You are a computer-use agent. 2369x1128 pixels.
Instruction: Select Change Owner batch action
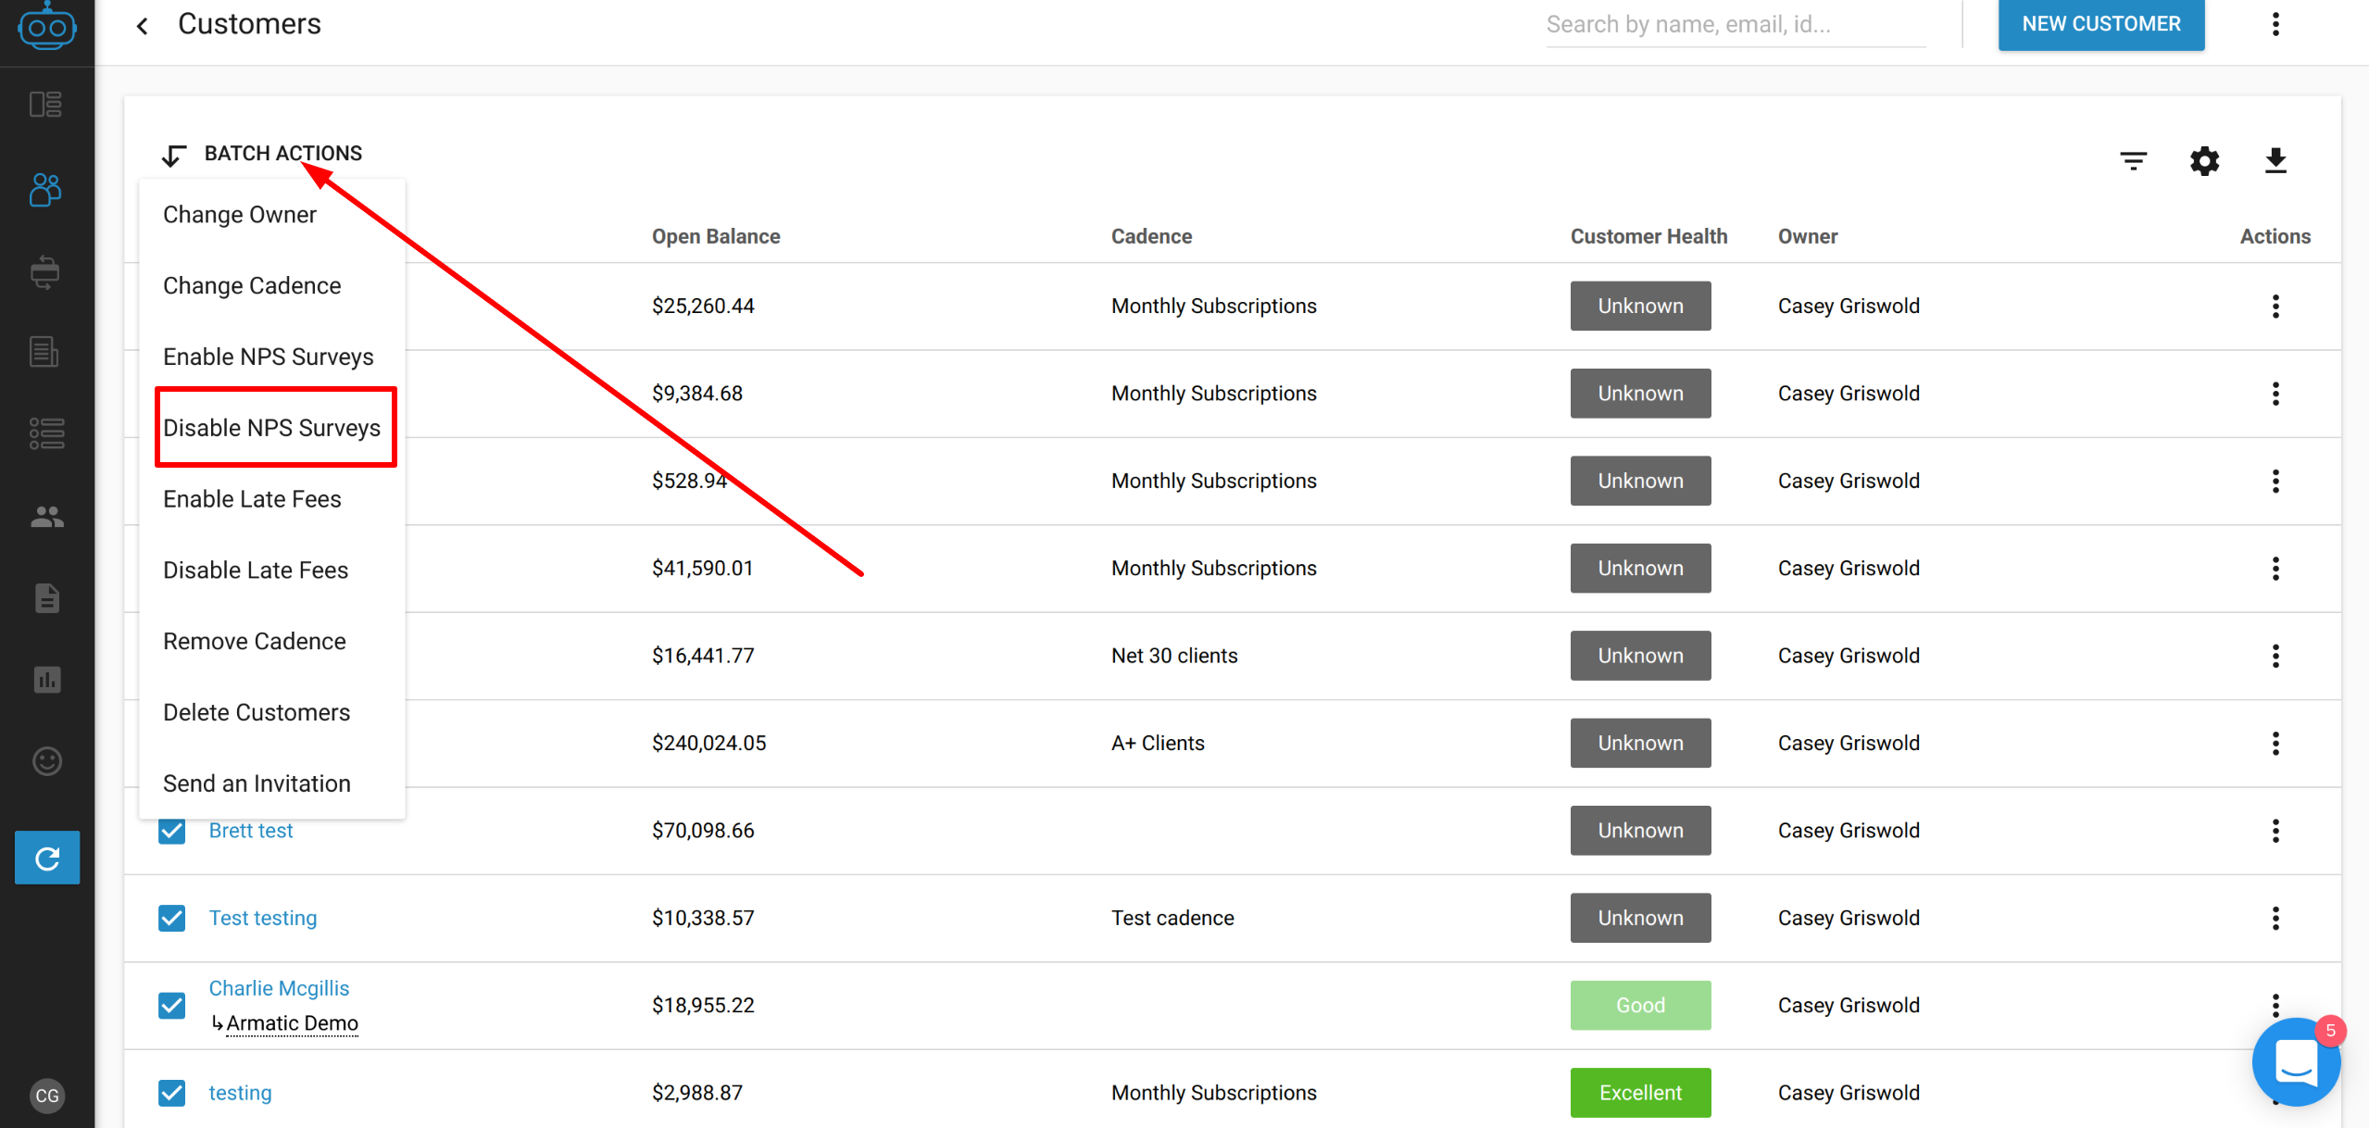(x=272, y=215)
